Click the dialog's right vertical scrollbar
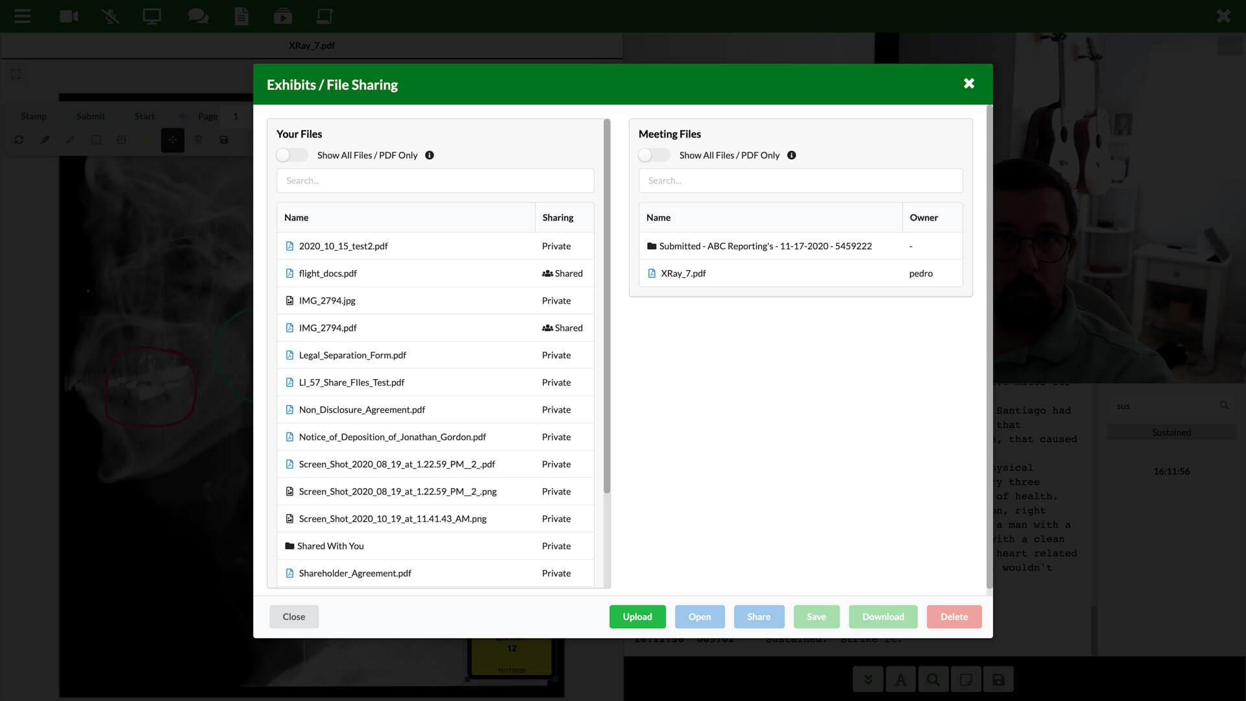 click(989, 347)
